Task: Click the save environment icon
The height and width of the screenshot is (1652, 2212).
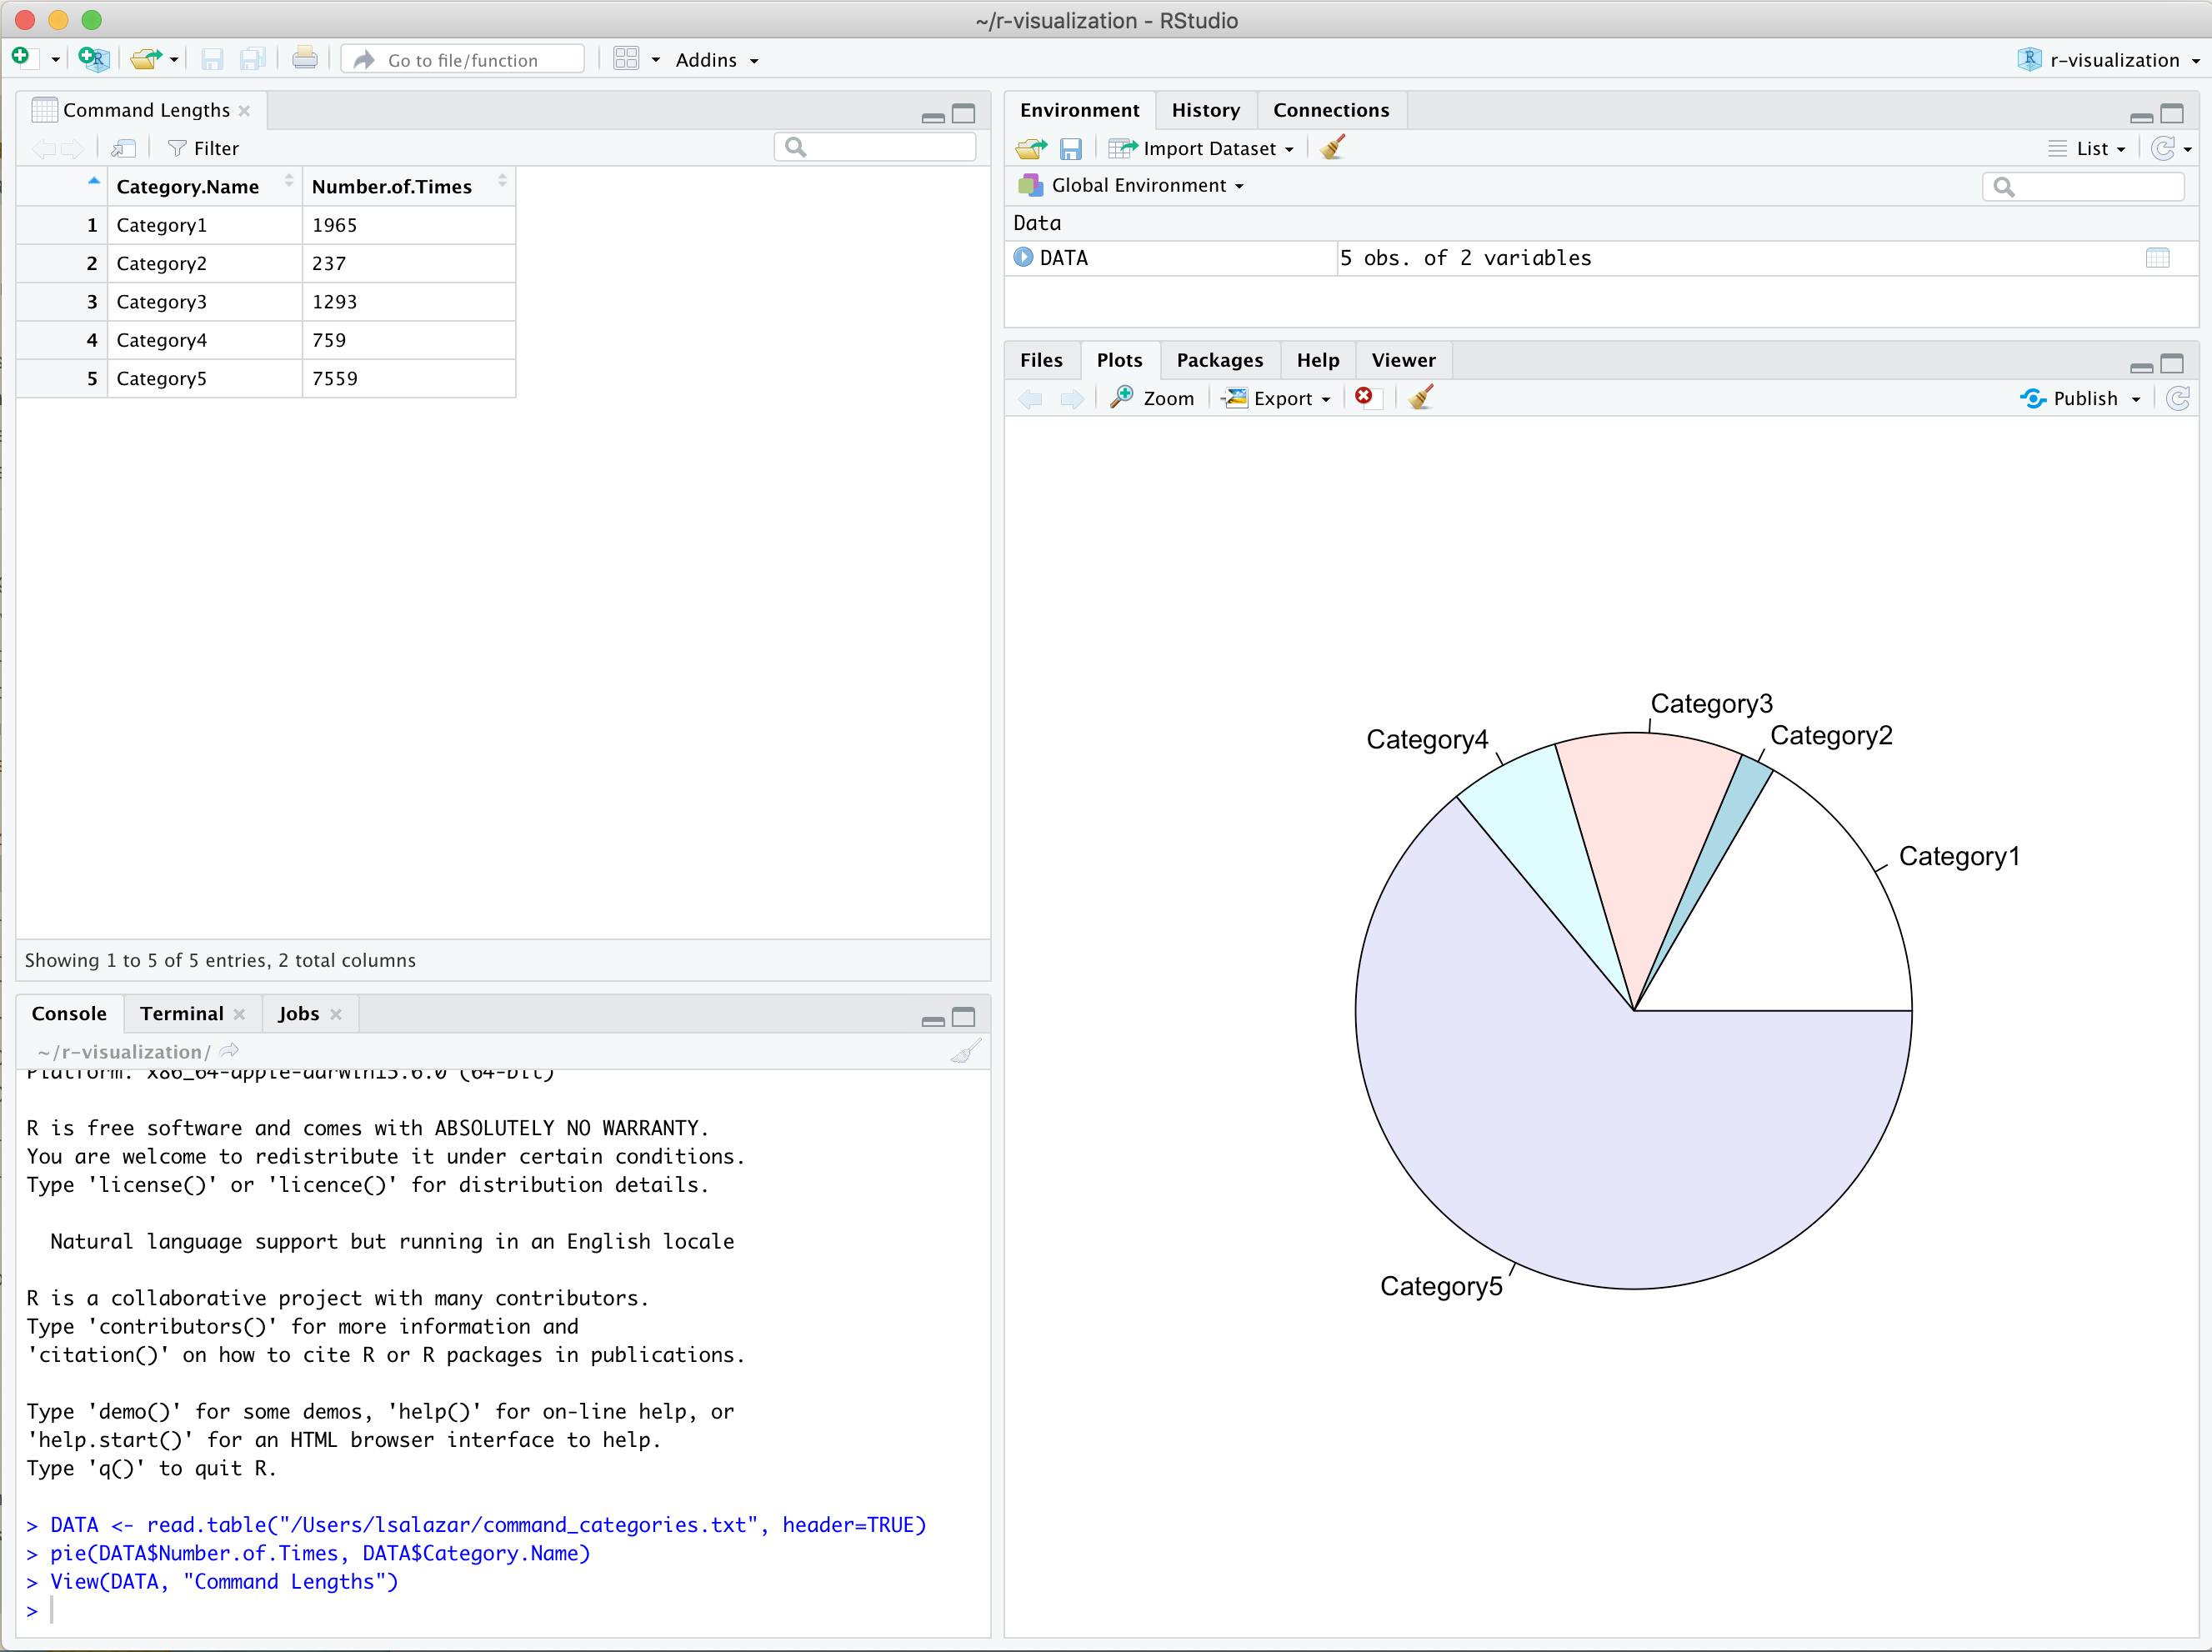Action: (x=1072, y=148)
